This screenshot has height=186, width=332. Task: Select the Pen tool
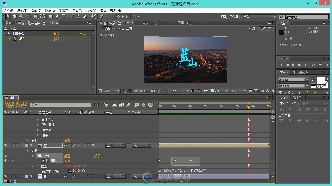[x=57, y=17]
